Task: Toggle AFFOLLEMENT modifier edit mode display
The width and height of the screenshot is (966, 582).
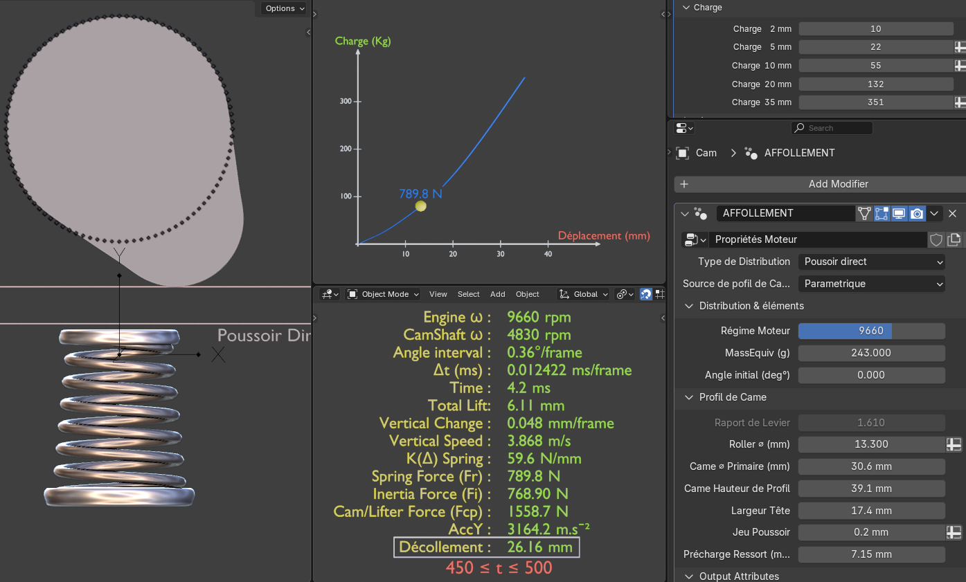Action: click(x=882, y=213)
